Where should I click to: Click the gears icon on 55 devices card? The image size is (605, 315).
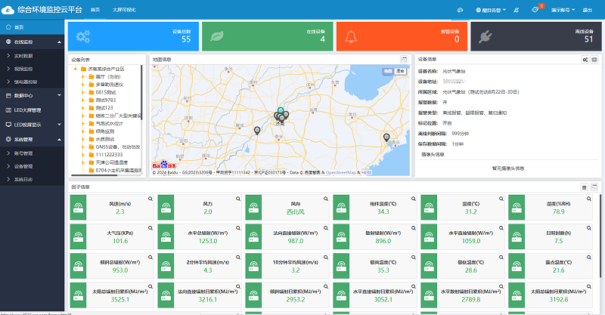click(83, 36)
